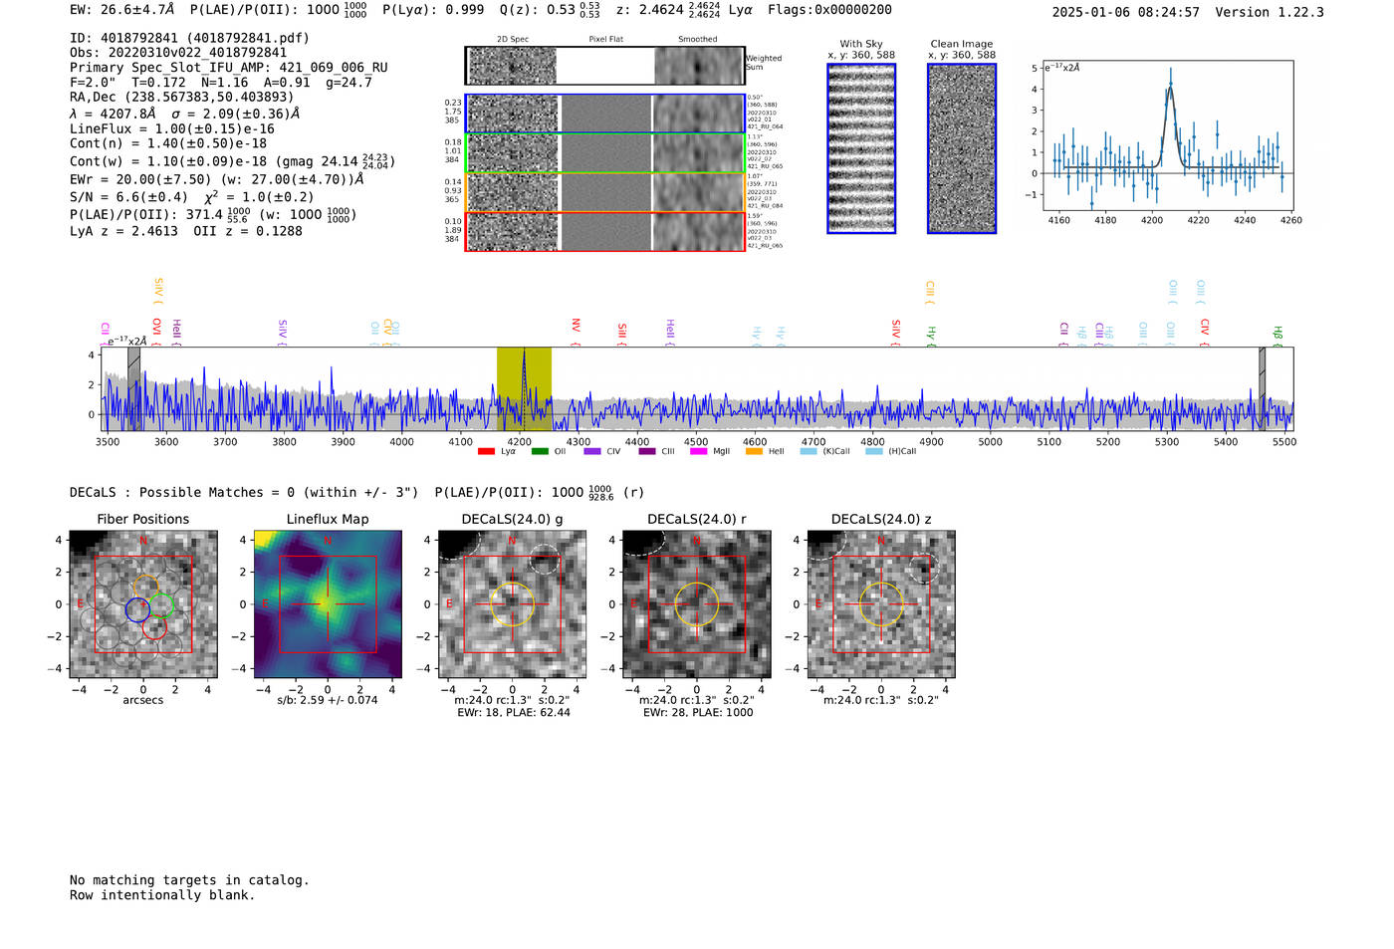Click 'No matching targets in catalog.' text
1394x949 pixels.
[x=189, y=880]
